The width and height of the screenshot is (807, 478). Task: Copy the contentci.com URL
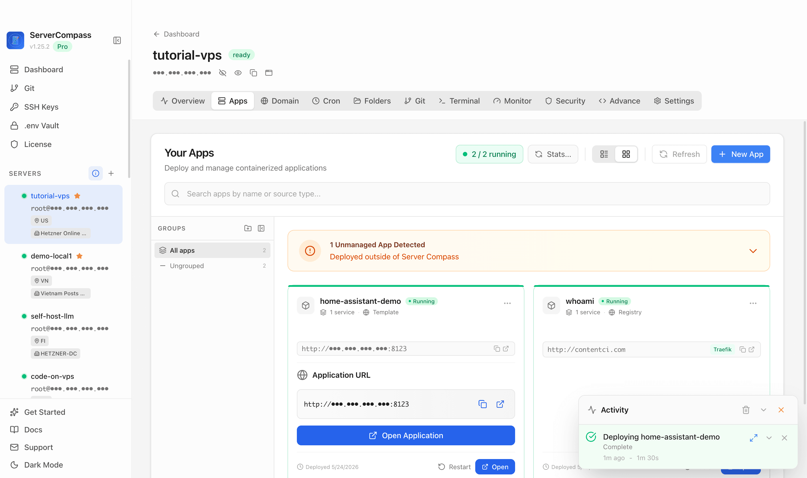coord(742,349)
